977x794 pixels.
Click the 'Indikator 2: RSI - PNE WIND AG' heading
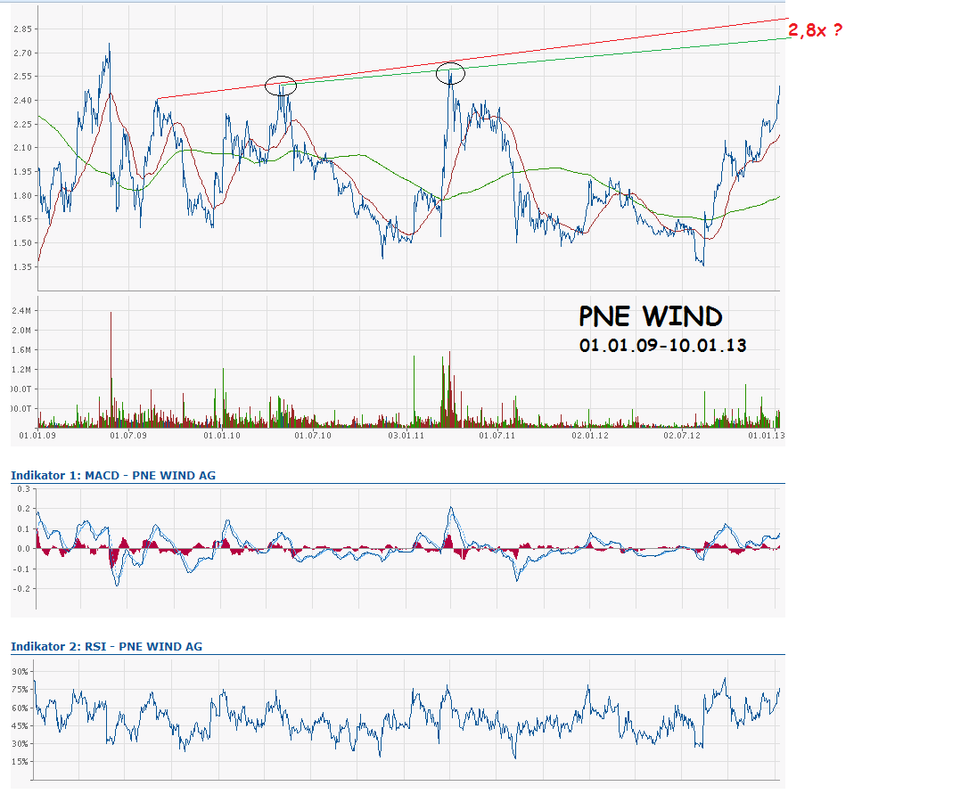pyautogui.click(x=107, y=646)
